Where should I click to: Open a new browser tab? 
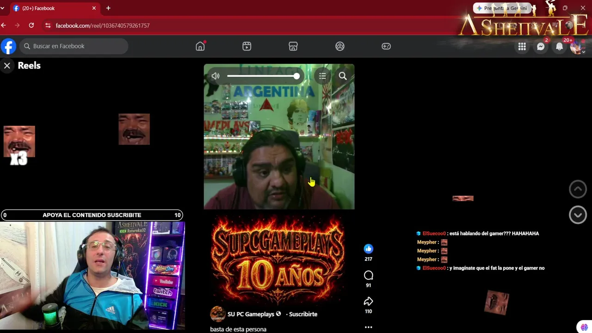[x=108, y=8]
